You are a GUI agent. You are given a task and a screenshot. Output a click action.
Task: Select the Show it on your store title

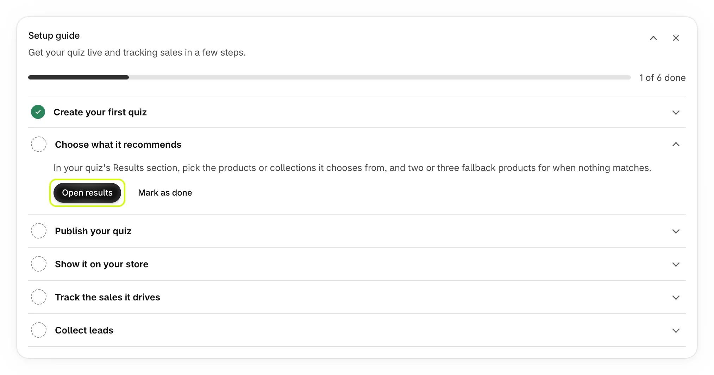tap(101, 264)
